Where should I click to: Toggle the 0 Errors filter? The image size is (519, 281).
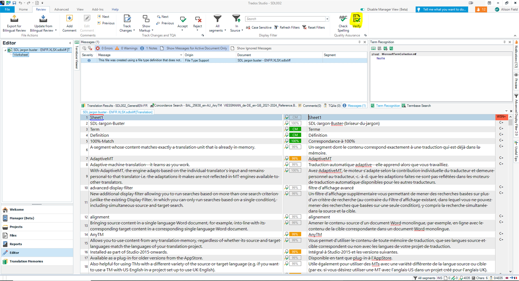click(104, 48)
